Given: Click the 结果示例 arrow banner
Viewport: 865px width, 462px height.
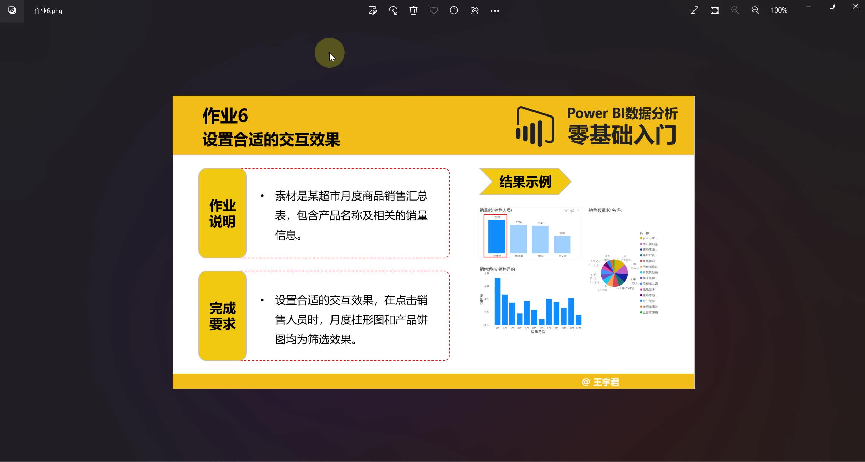Looking at the screenshot, I should tap(525, 182).
